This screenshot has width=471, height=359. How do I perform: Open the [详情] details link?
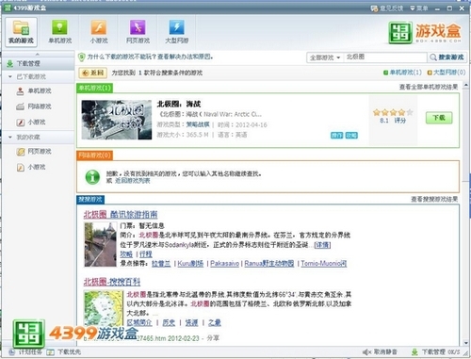(322, 245)
